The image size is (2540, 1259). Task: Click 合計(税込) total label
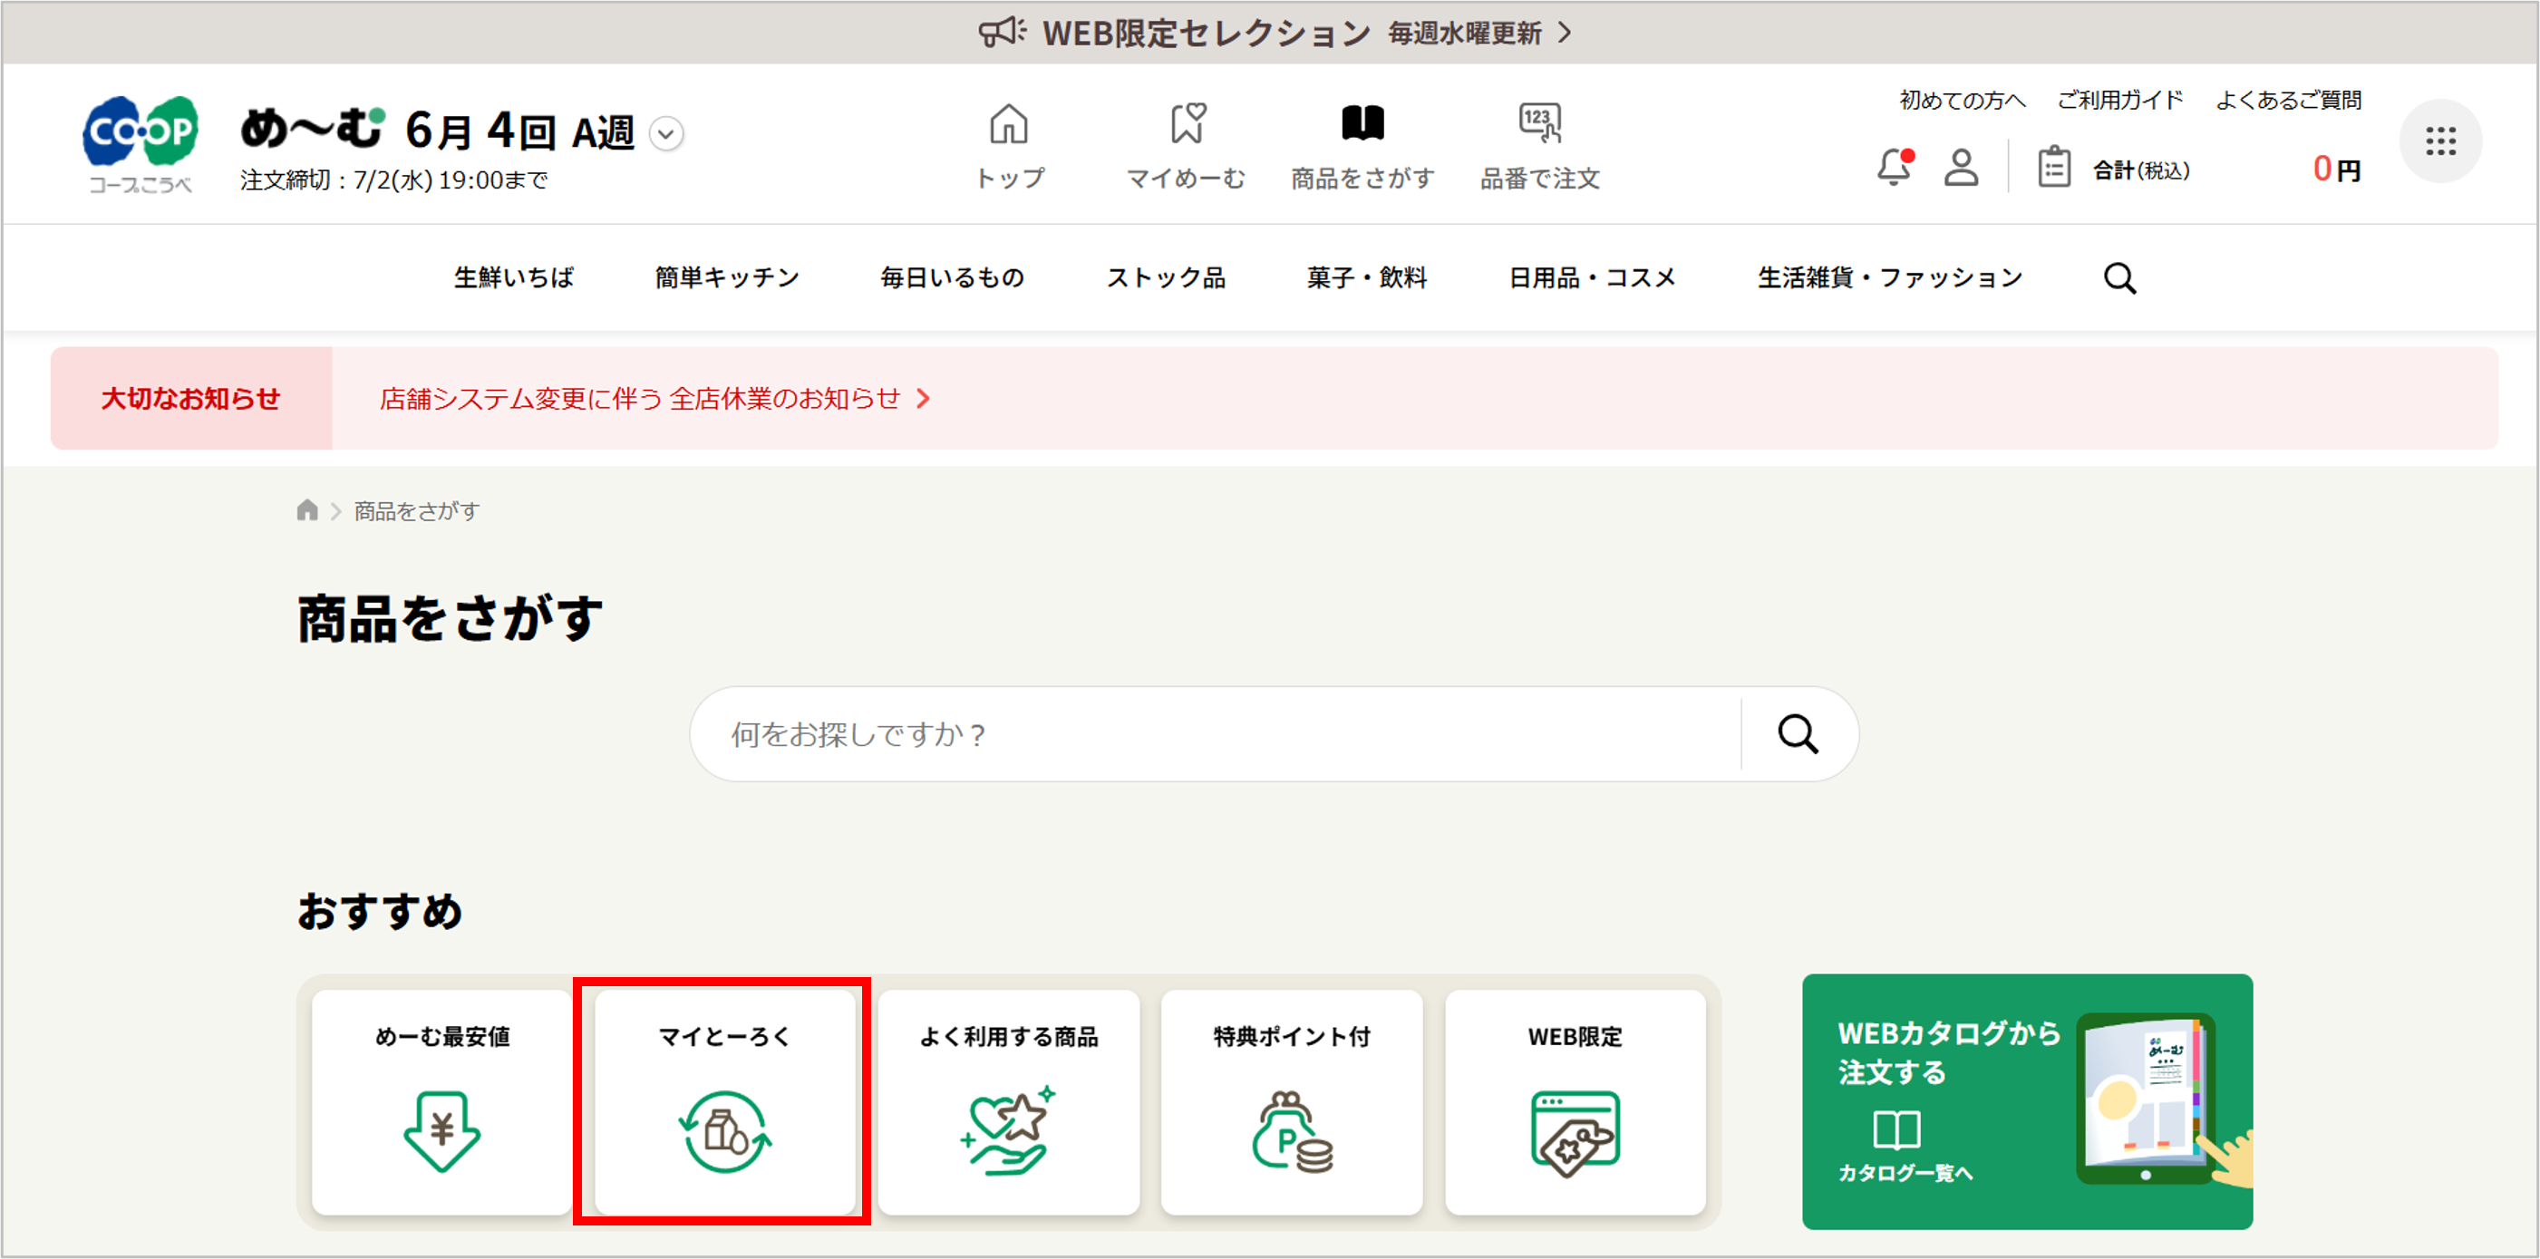2142,170
